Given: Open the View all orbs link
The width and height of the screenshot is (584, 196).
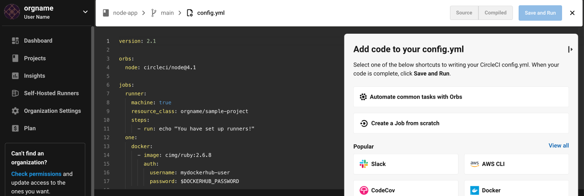Looking at the screenshot, I should click(x=559, y=146).
